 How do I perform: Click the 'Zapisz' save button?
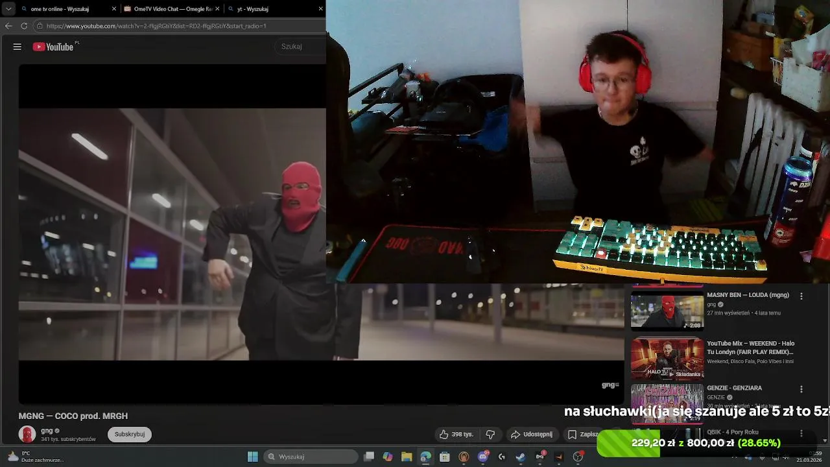[583, 435]
